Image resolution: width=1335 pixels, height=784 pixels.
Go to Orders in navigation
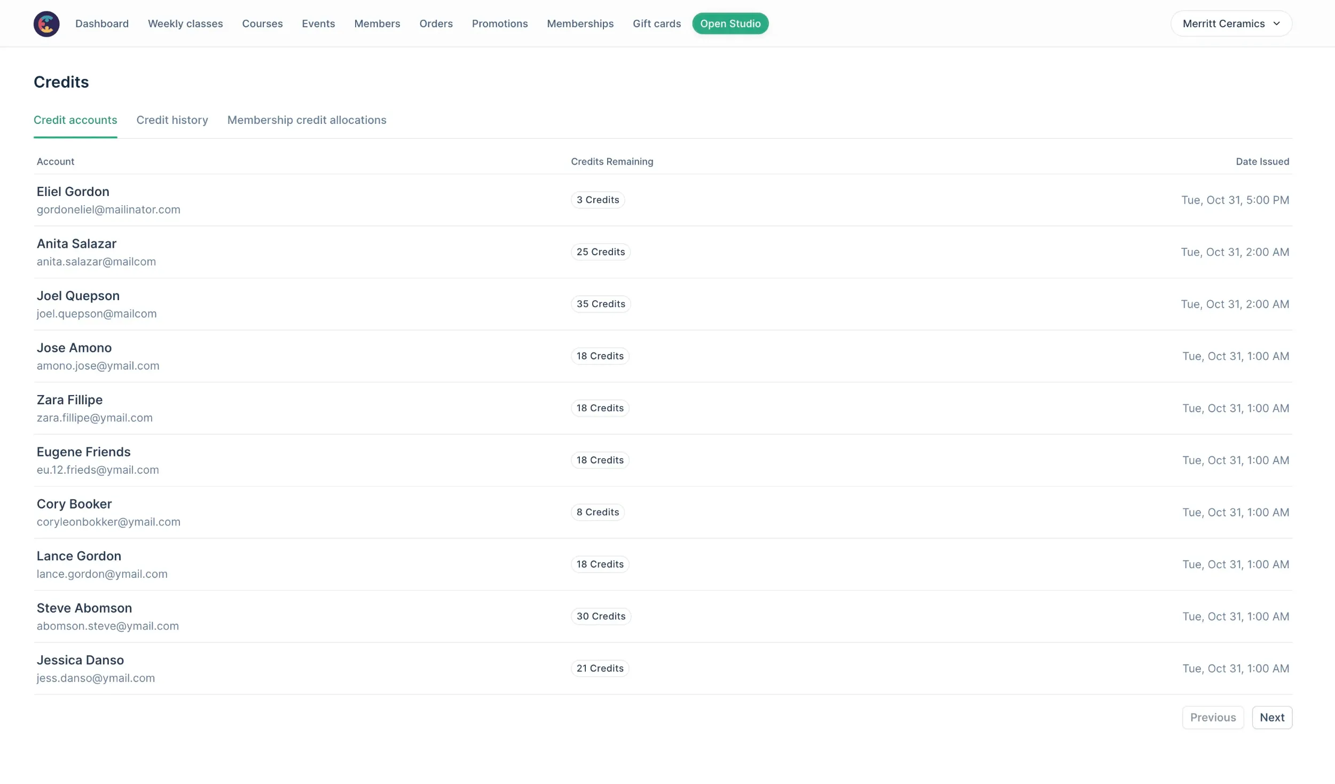tap(436, 23)
